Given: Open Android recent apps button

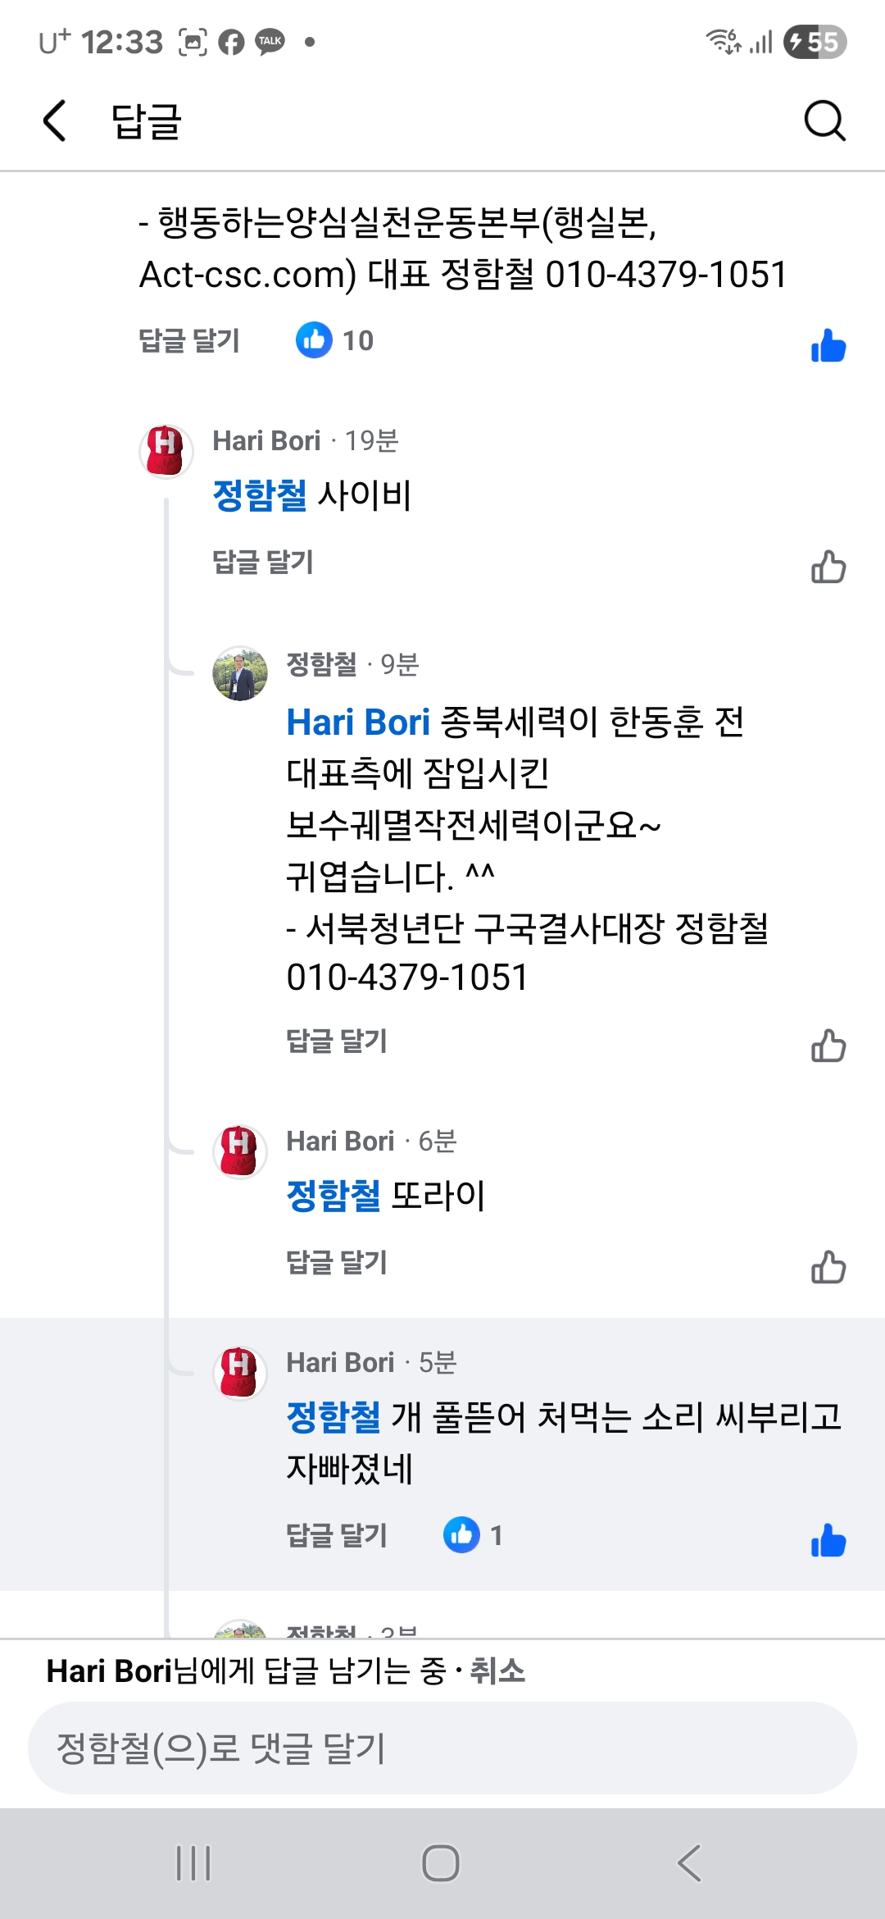Looking at the screenshot, I should click(193, 1863).
